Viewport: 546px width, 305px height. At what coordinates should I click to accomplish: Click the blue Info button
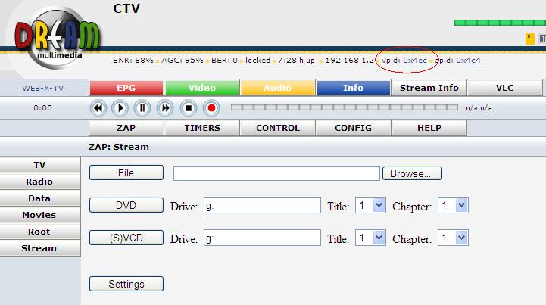[x=353, y=88]
